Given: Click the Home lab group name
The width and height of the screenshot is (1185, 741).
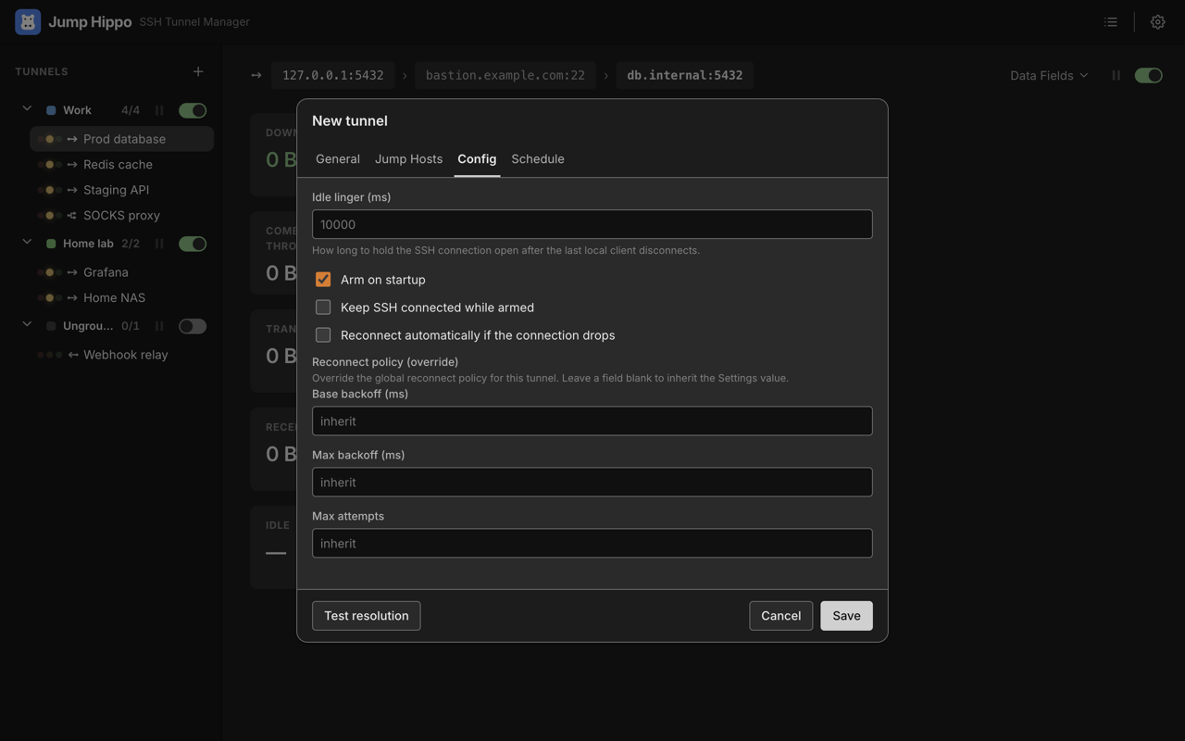Looking at the screenshot, I should pyautogui.click(x=88, y=244).
